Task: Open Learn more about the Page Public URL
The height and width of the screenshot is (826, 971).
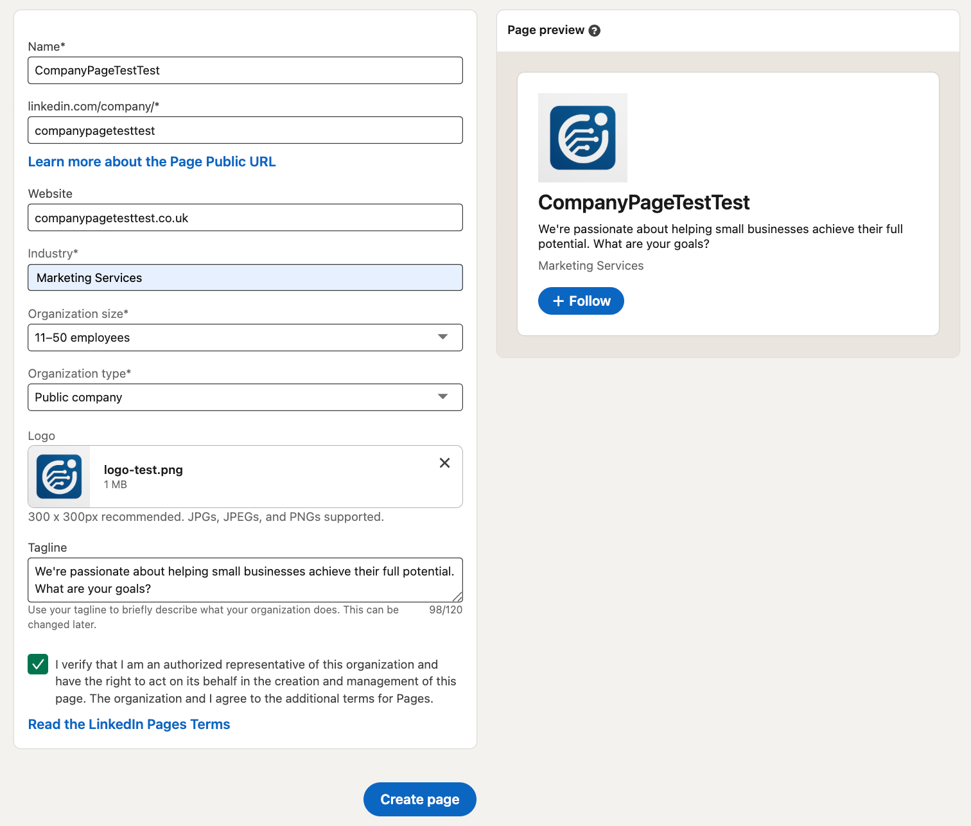Action: click(152, 162)
